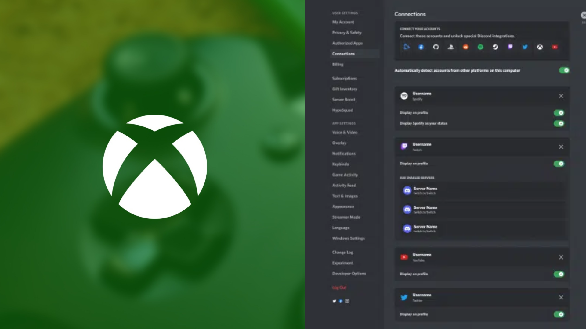Toggle Twitter Display on profile switch
Screen dimensions: 586x329
click(x=559, y=314)
